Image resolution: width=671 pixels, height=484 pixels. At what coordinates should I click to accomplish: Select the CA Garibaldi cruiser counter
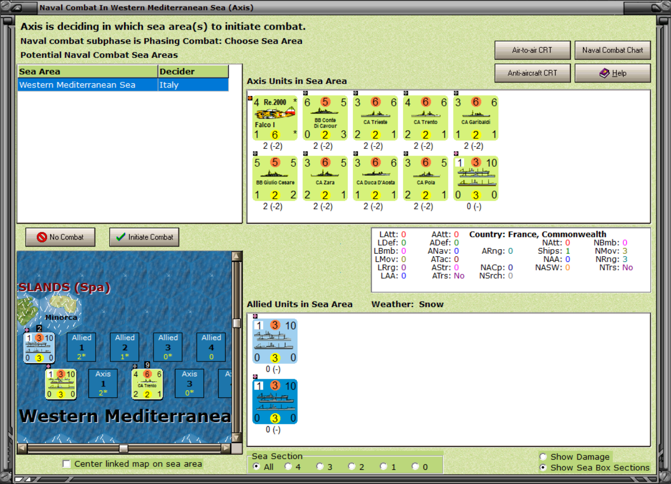[476, 118]
